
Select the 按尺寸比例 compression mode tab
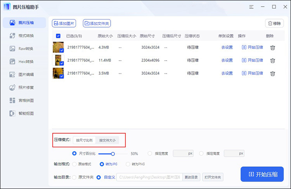(x=84, y=140)
